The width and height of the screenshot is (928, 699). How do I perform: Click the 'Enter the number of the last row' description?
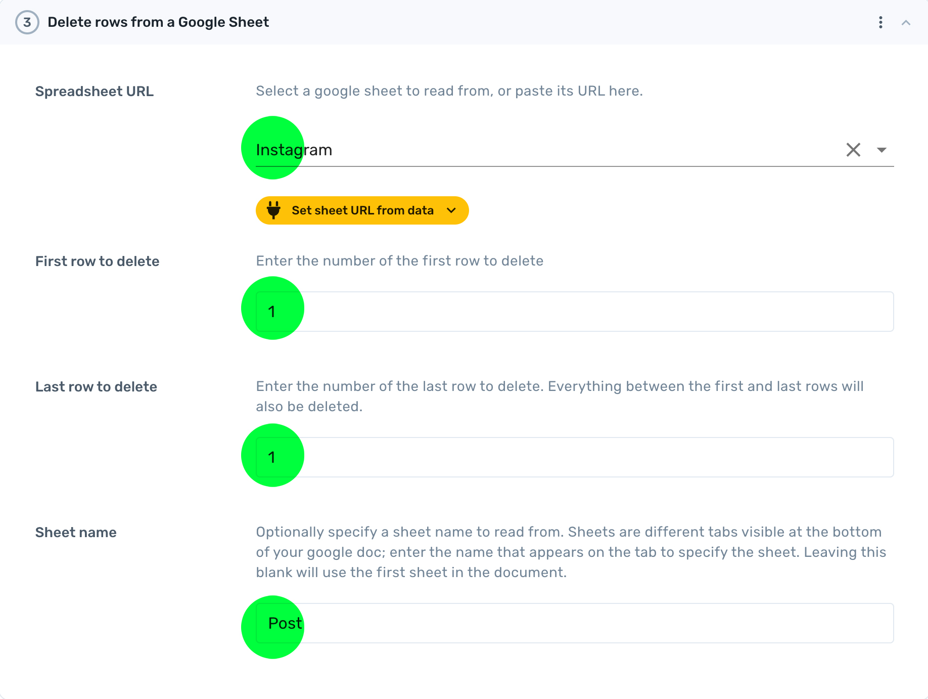click(x=560, y=397)
